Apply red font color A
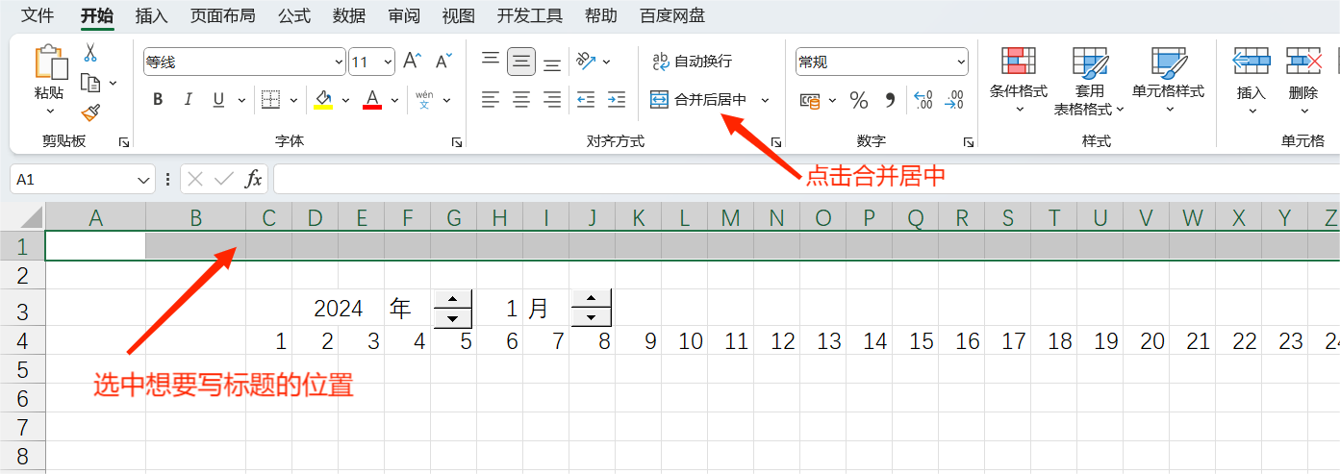The height and width of the screenshot is (474, 1340). click(372, 99)
